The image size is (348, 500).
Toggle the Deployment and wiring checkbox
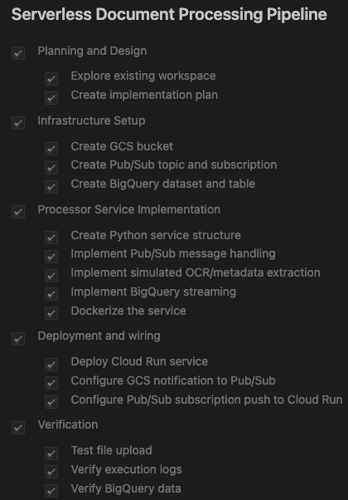click(18, 339)
